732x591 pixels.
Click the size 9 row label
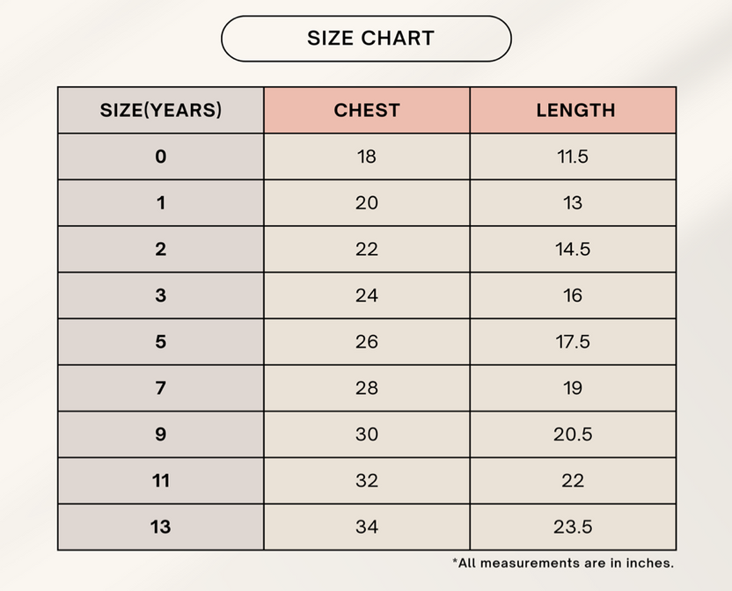(161, 434)
